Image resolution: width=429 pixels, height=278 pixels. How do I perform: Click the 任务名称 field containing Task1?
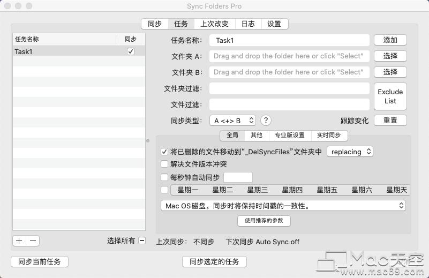coord(289,40)
